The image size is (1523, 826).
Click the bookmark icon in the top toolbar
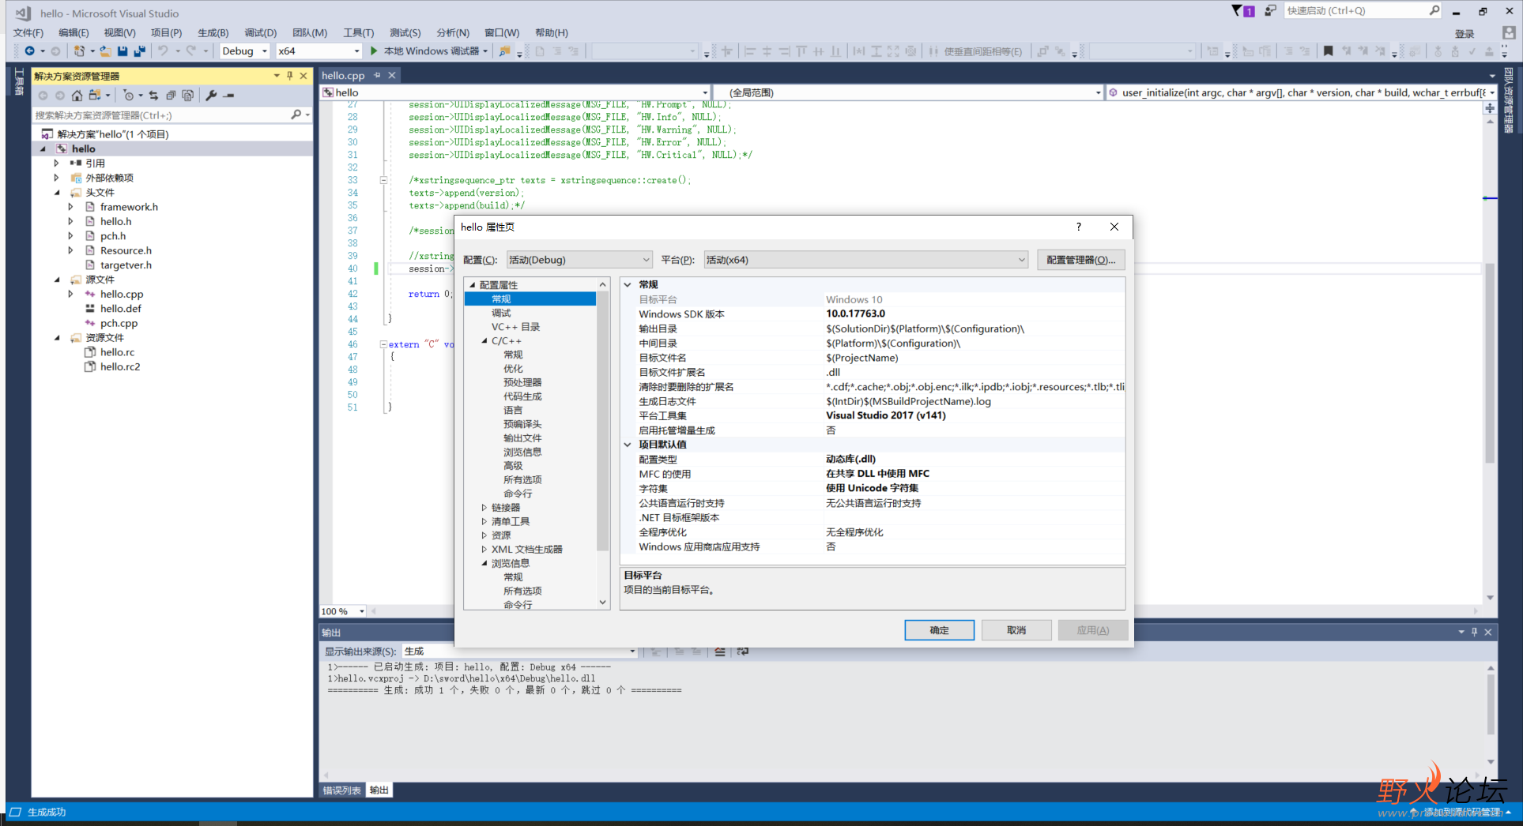click(x=1329, y=51)
